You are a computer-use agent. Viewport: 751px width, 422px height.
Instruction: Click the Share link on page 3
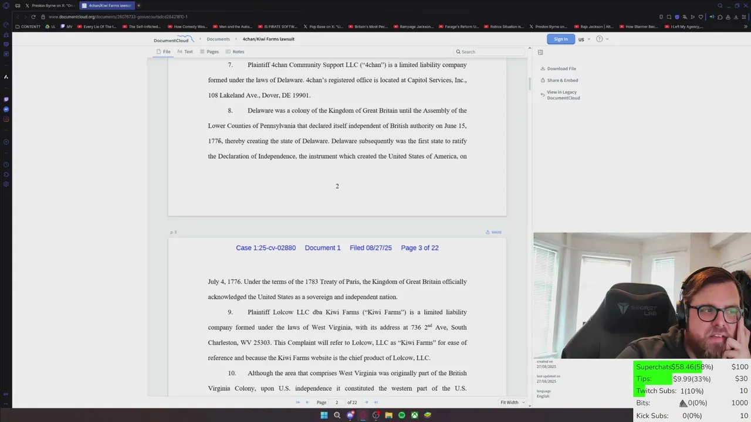(x=493, y=232)
